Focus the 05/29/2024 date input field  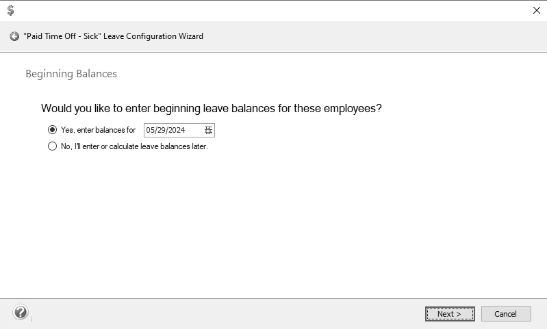tap(179, 130)
